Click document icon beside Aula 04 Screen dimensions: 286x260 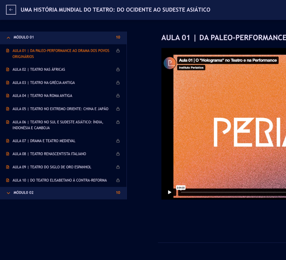point(8,96)
